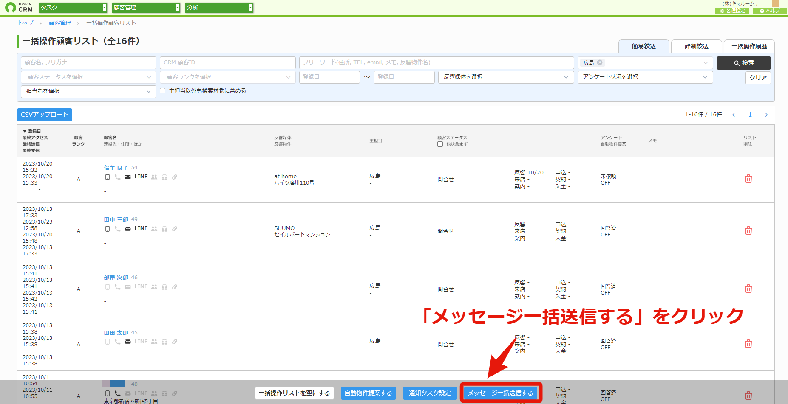Click 顧客管理 breadcrumb link

pos(60,23)
